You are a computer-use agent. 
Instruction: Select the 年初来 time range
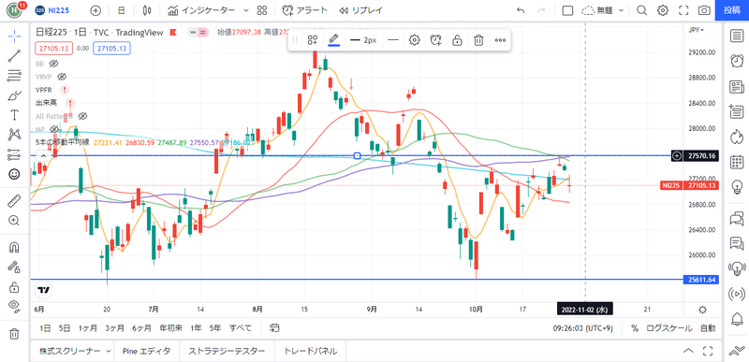(x=170, y=328)
